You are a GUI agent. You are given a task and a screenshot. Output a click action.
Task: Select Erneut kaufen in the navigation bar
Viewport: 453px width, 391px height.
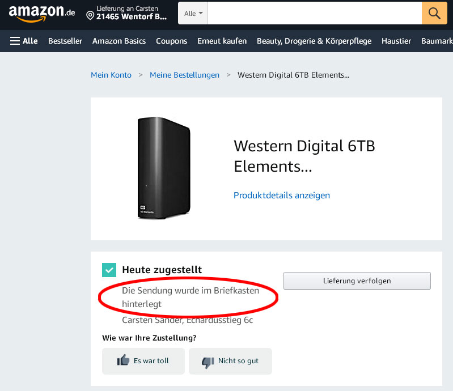(x=222, y=41)
